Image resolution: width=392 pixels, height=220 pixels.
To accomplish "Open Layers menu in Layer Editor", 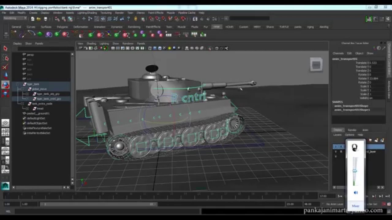I will click(337, 135).
